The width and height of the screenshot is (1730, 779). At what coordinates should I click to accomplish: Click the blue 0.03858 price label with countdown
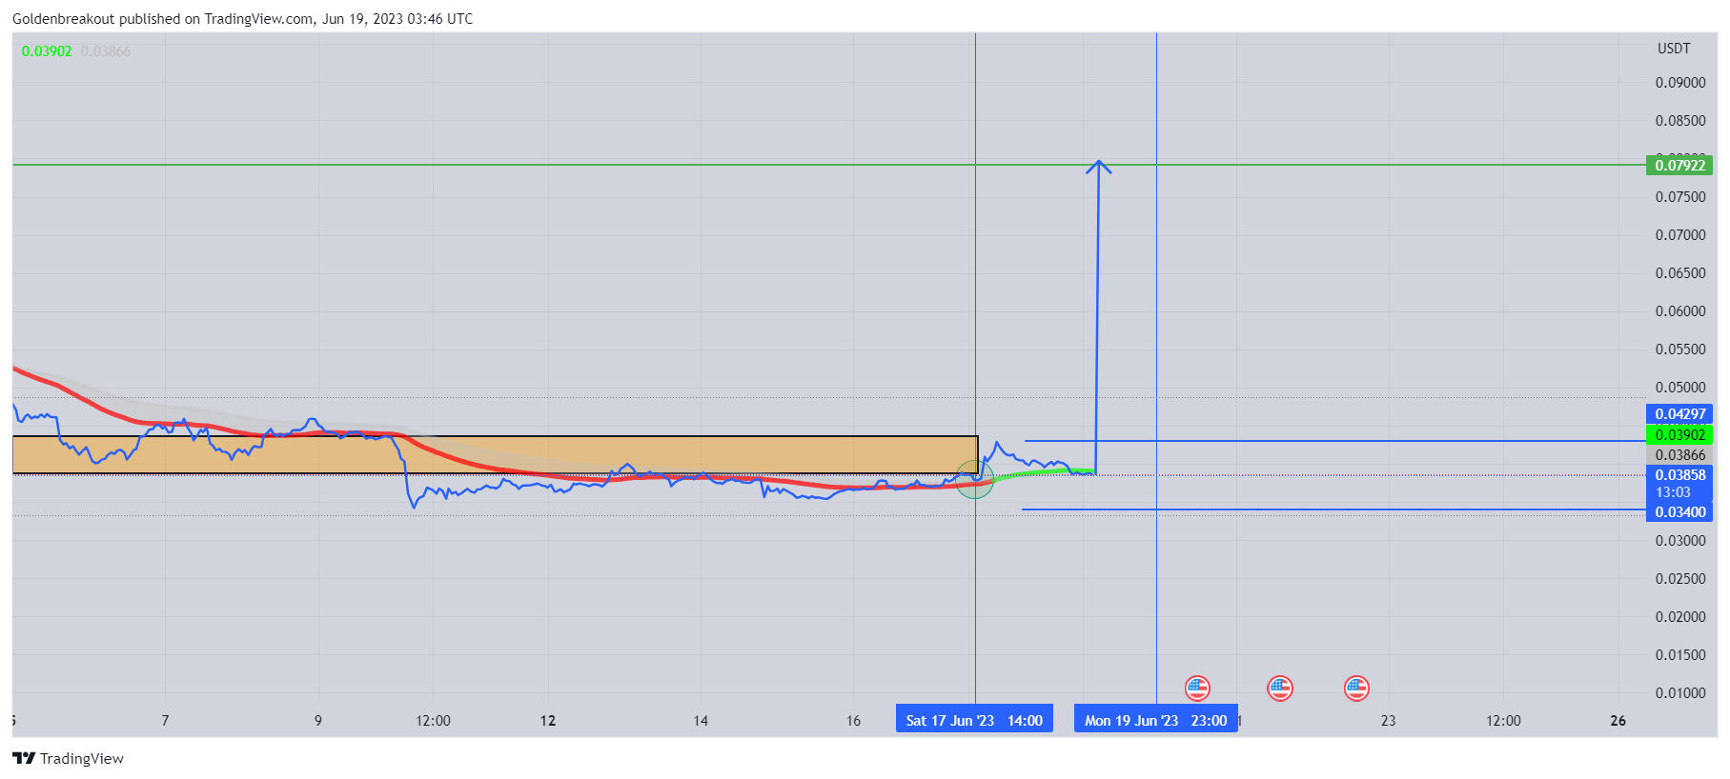(1679, 484)
